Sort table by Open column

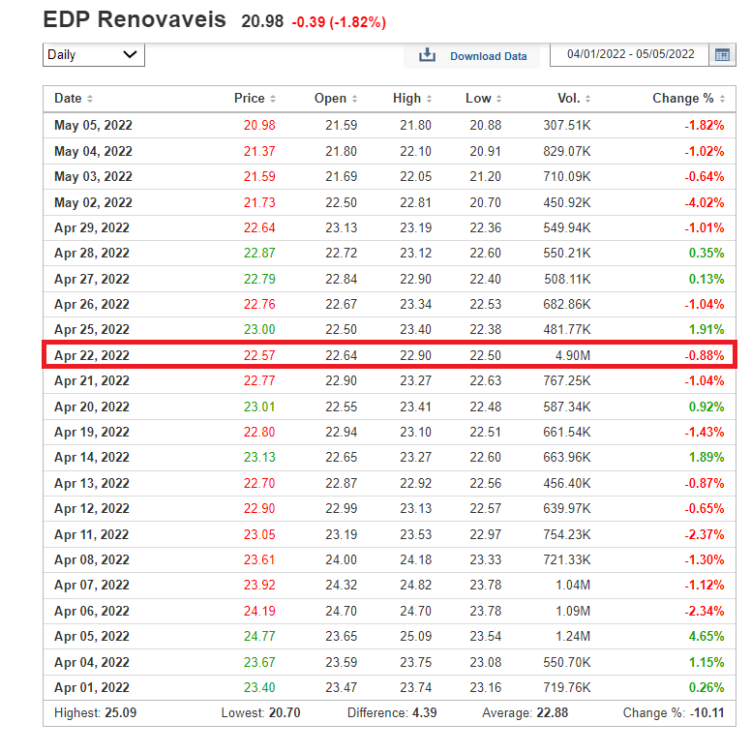(336, 99)
